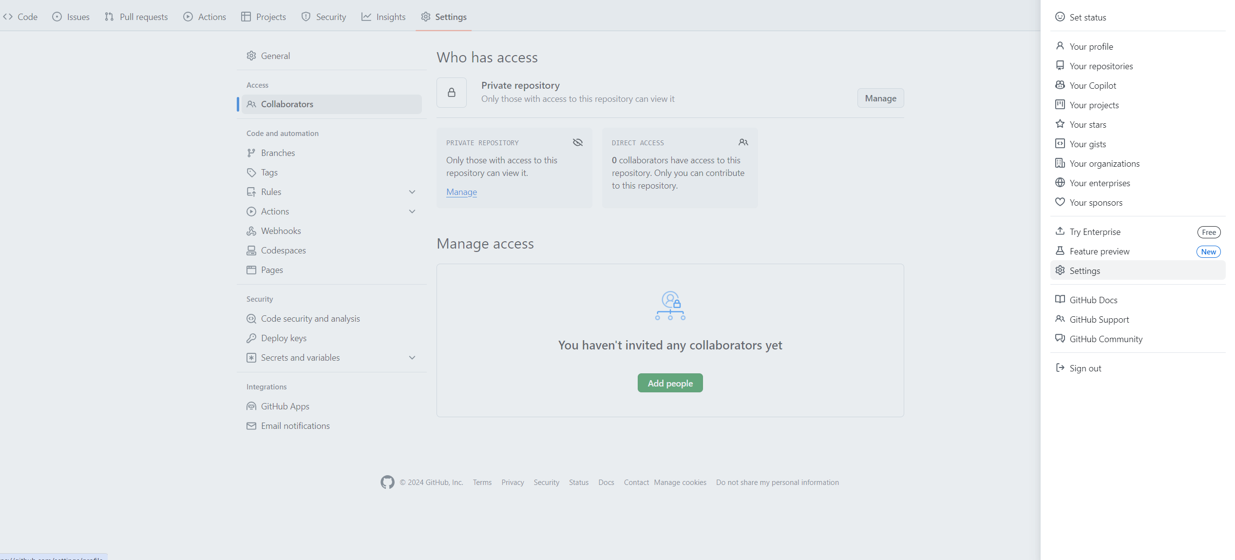Open the Set status emoji option
Image resolution: width=1235 pixels, height=560 pixels.
[x=1060, y=17]
